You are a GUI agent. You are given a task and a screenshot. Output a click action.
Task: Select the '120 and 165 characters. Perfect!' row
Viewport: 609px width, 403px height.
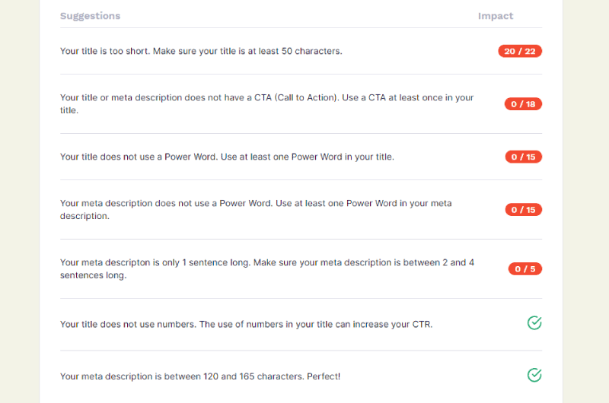coord(301,376)
